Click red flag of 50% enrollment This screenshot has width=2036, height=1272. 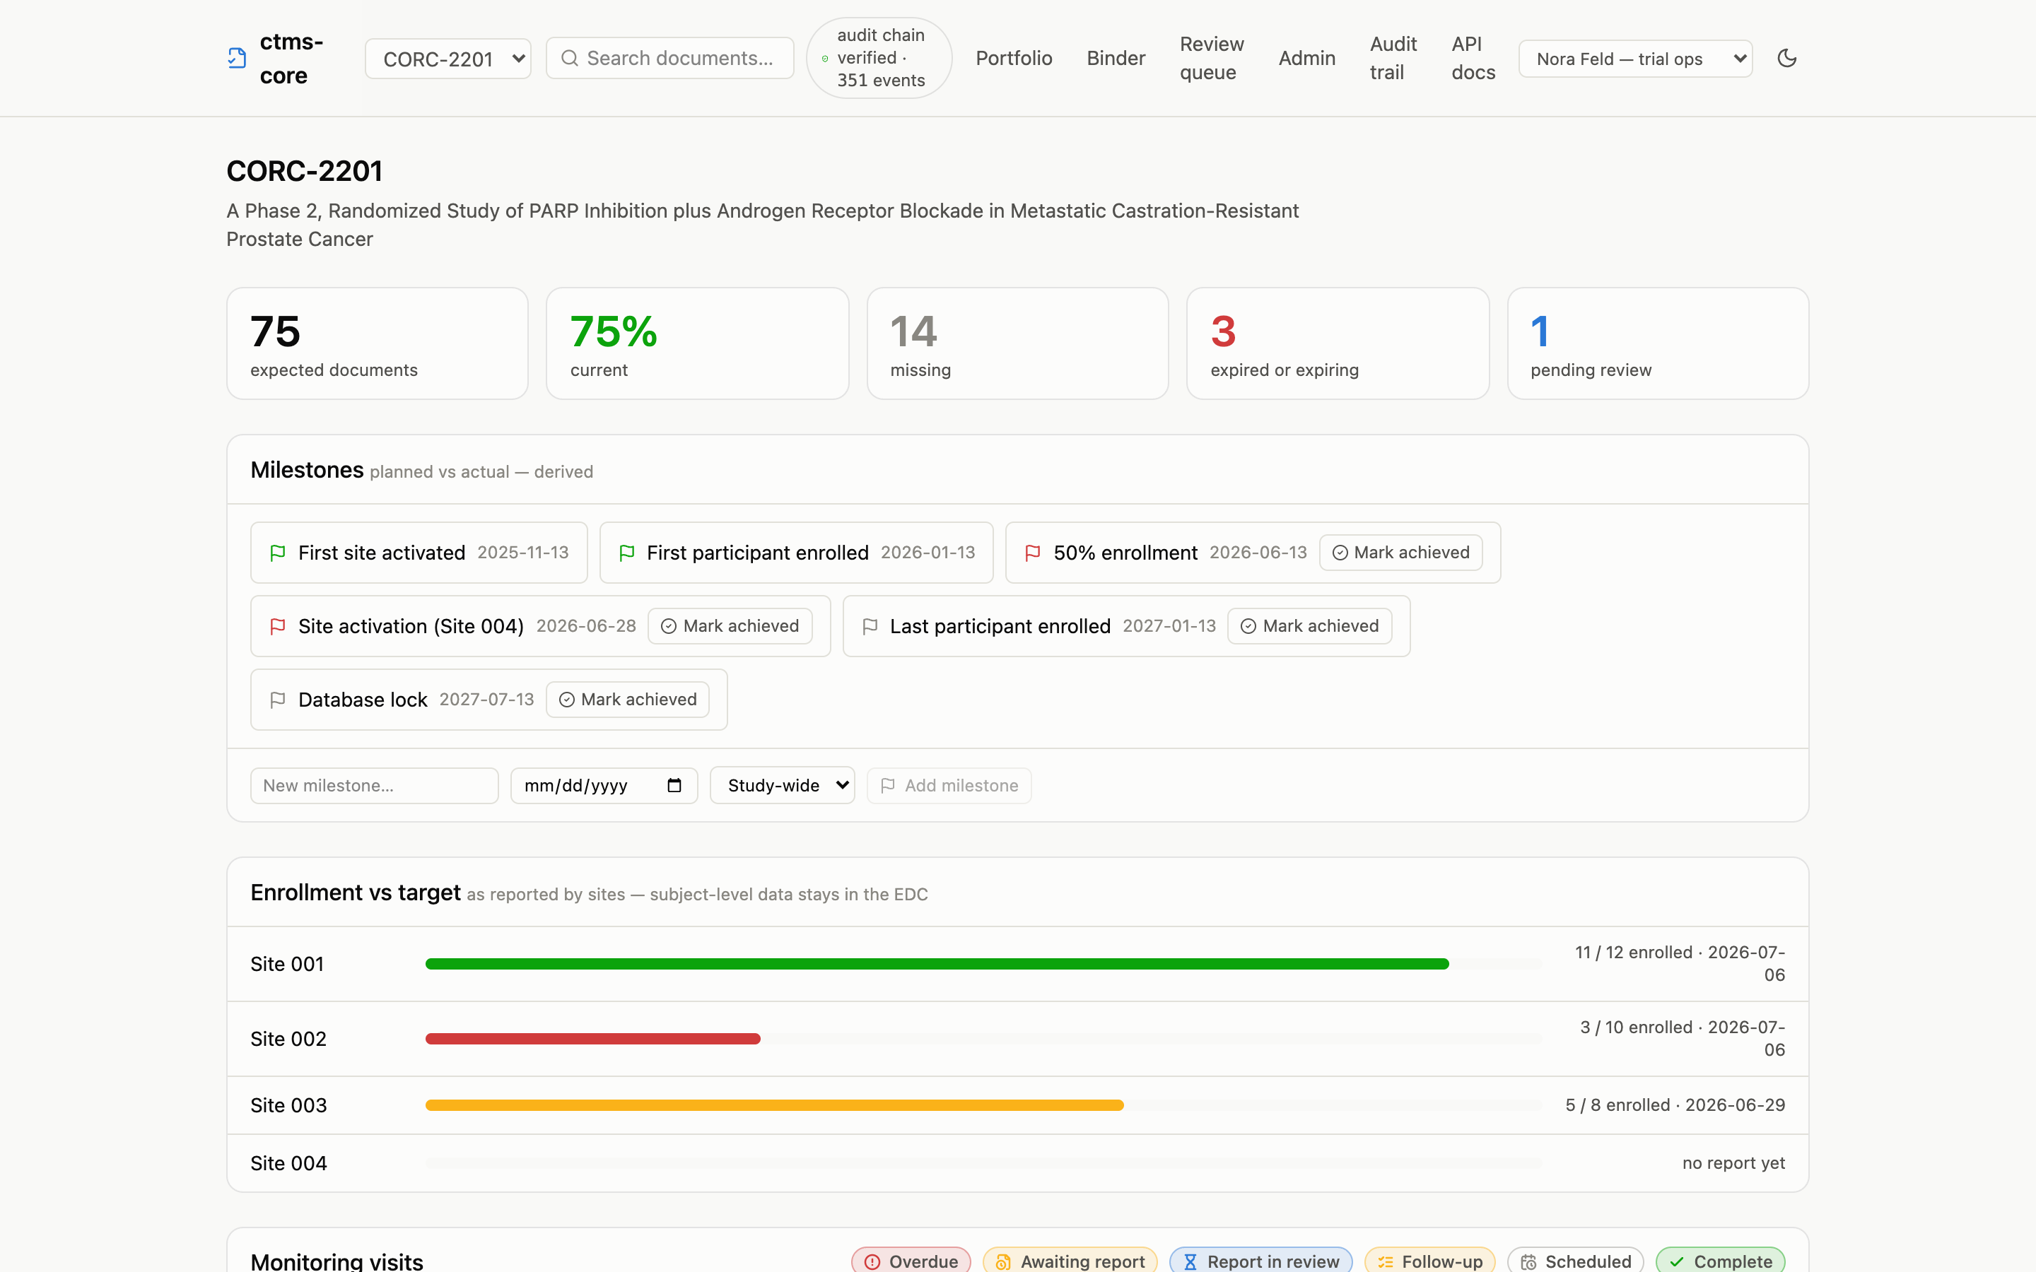click(x=1033, y=553)
